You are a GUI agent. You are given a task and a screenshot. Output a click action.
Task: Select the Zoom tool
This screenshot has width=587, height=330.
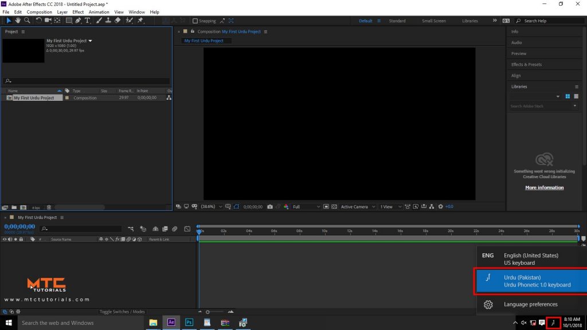(x=27, y=21)
